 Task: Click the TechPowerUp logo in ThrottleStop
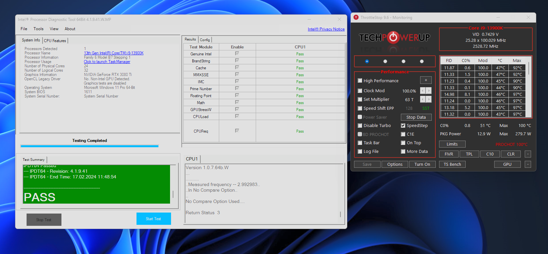pyautogui.click(x=395, y=37)
